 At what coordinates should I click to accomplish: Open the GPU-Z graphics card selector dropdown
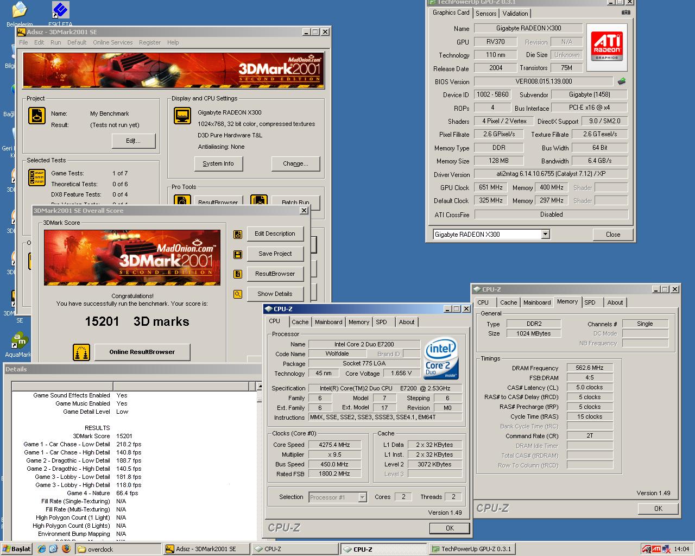546,235
